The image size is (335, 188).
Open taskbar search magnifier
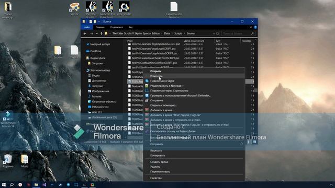tap(12, 184)
